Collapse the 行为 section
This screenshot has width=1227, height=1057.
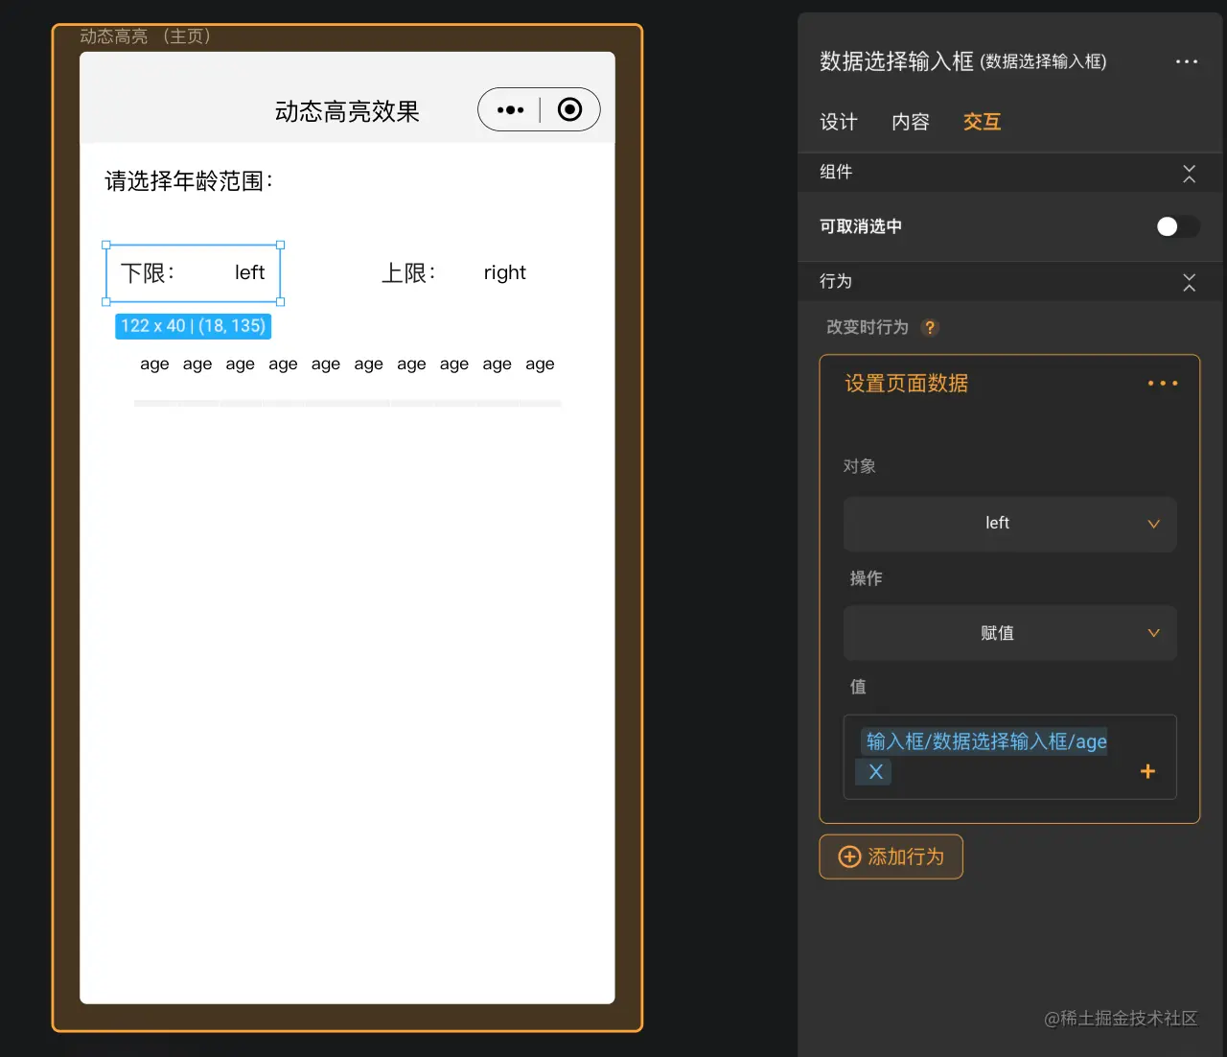click(1189, 282)
